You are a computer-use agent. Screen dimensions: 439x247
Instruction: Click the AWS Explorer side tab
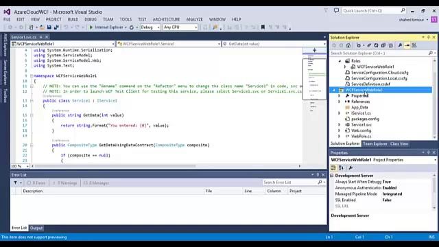[5, 45]
